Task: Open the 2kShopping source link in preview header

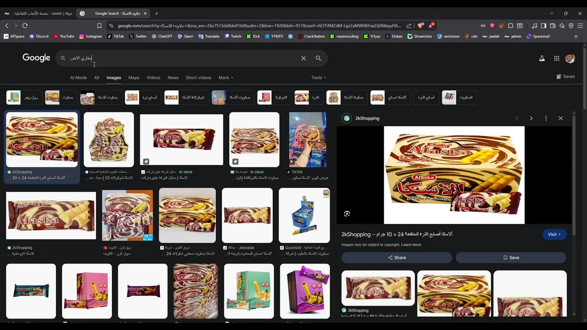Action: (367, 118)
